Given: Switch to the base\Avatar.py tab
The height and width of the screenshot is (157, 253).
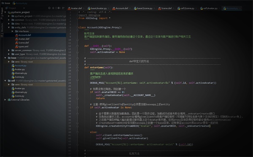Looking at the screenshot, I should (x=98, y=8).
